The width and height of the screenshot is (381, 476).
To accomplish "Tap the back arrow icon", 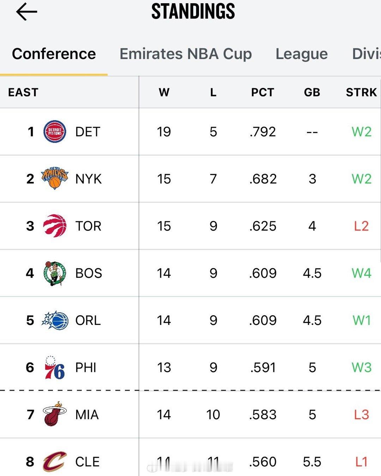I will [x=26, y=12].
